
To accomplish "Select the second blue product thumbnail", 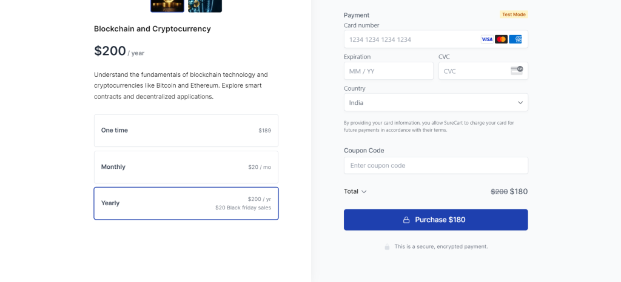I will pyautogui.click(x=205, y=6).
